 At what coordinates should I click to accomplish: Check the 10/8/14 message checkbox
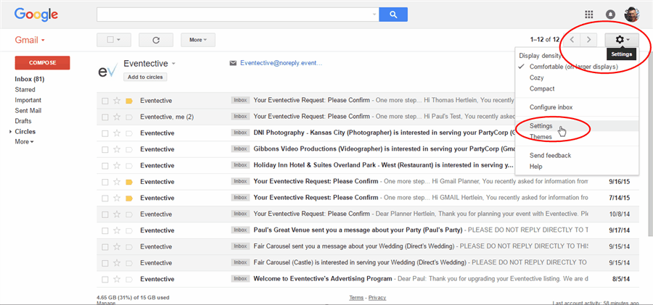click(105, 214)
